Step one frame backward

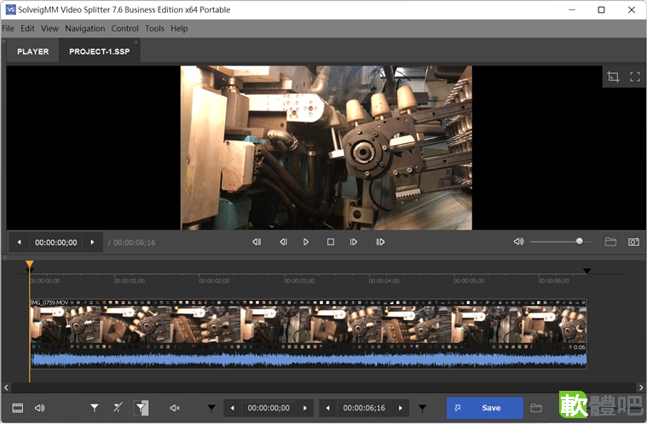click(x=283, y=242)
